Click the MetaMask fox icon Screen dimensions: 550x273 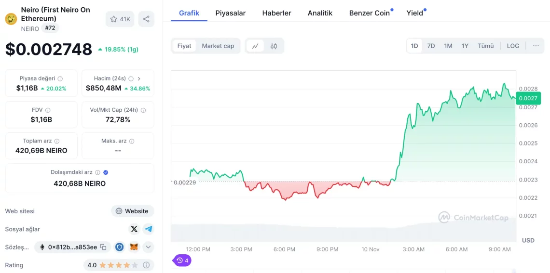point(134,247)
